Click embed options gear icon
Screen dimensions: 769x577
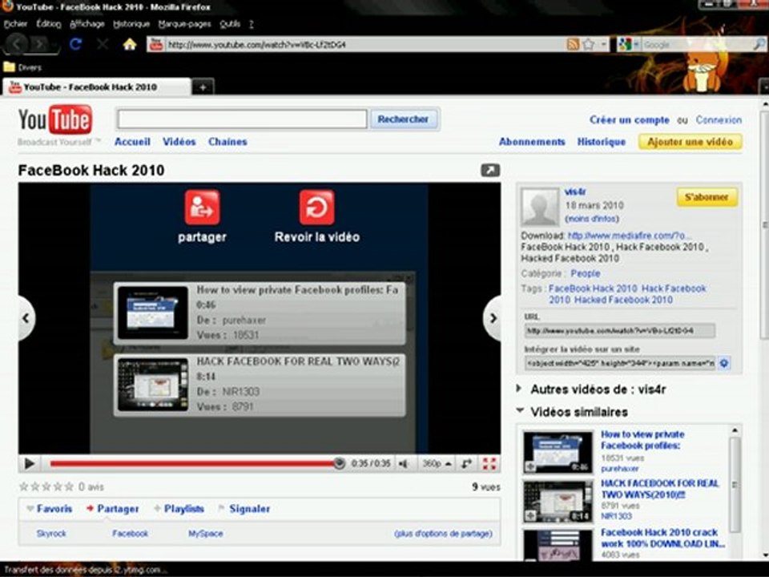click(724, 363)
